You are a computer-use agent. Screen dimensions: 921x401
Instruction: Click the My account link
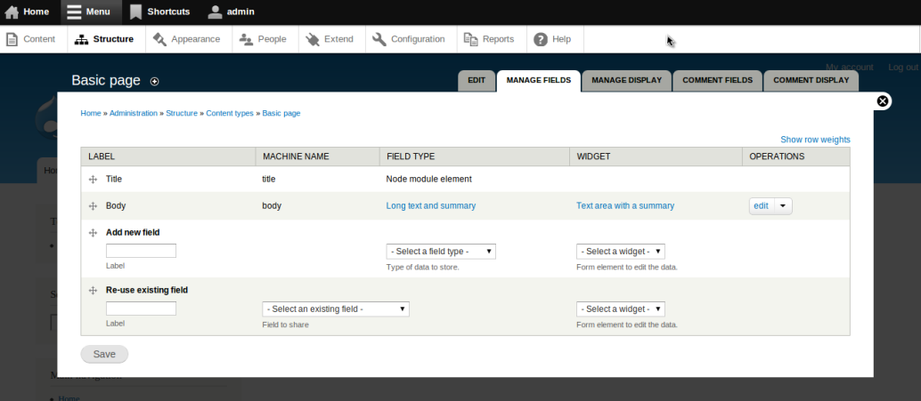click(850, 68)
